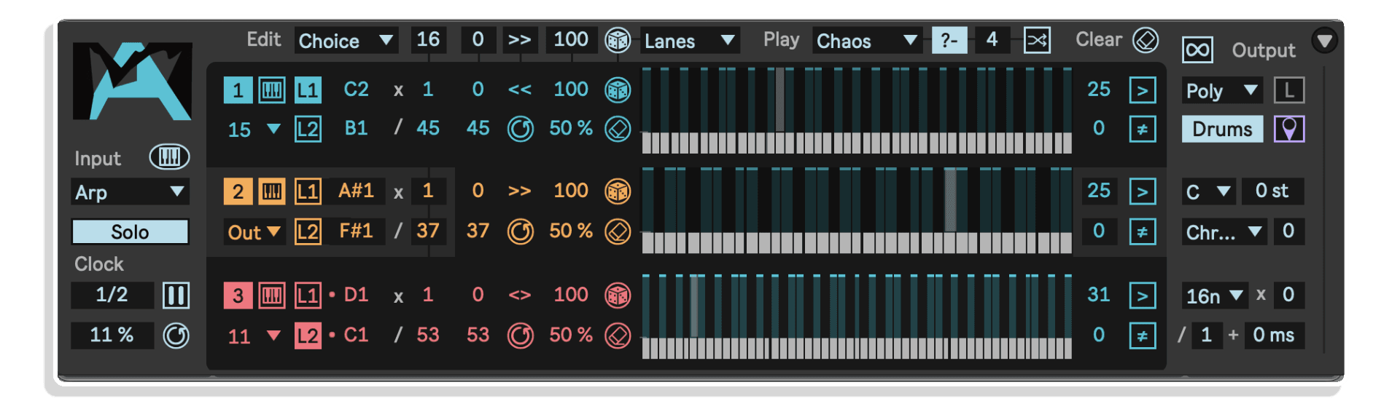Click the Edit steps field showing 16
1400x401 pixels.
tap(428, 40)
